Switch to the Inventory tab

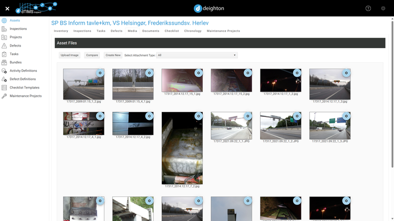point(61,31)
